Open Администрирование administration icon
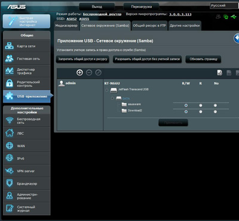Viewport: 239px width, 221px height. [x=10, y=196]
